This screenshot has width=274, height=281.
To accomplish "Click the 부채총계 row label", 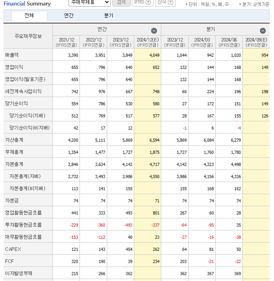I will pyautogui.click(x=14, y=152).
